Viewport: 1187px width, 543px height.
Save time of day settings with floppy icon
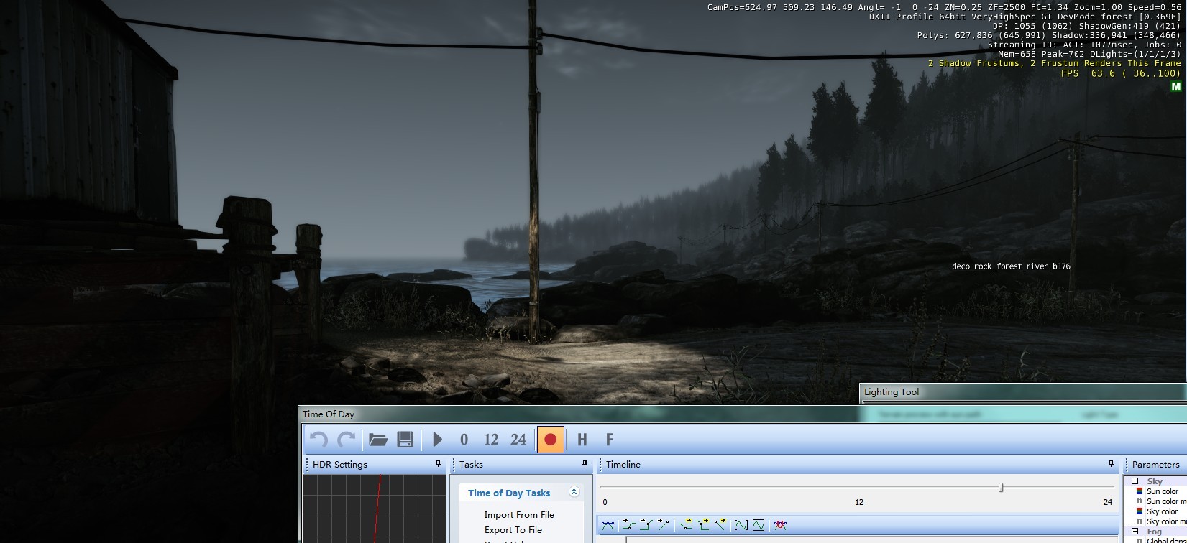tap(405, 440)
